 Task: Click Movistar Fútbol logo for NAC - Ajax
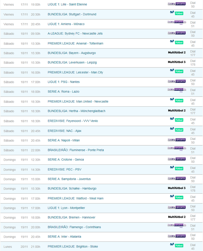click(177, 129)
